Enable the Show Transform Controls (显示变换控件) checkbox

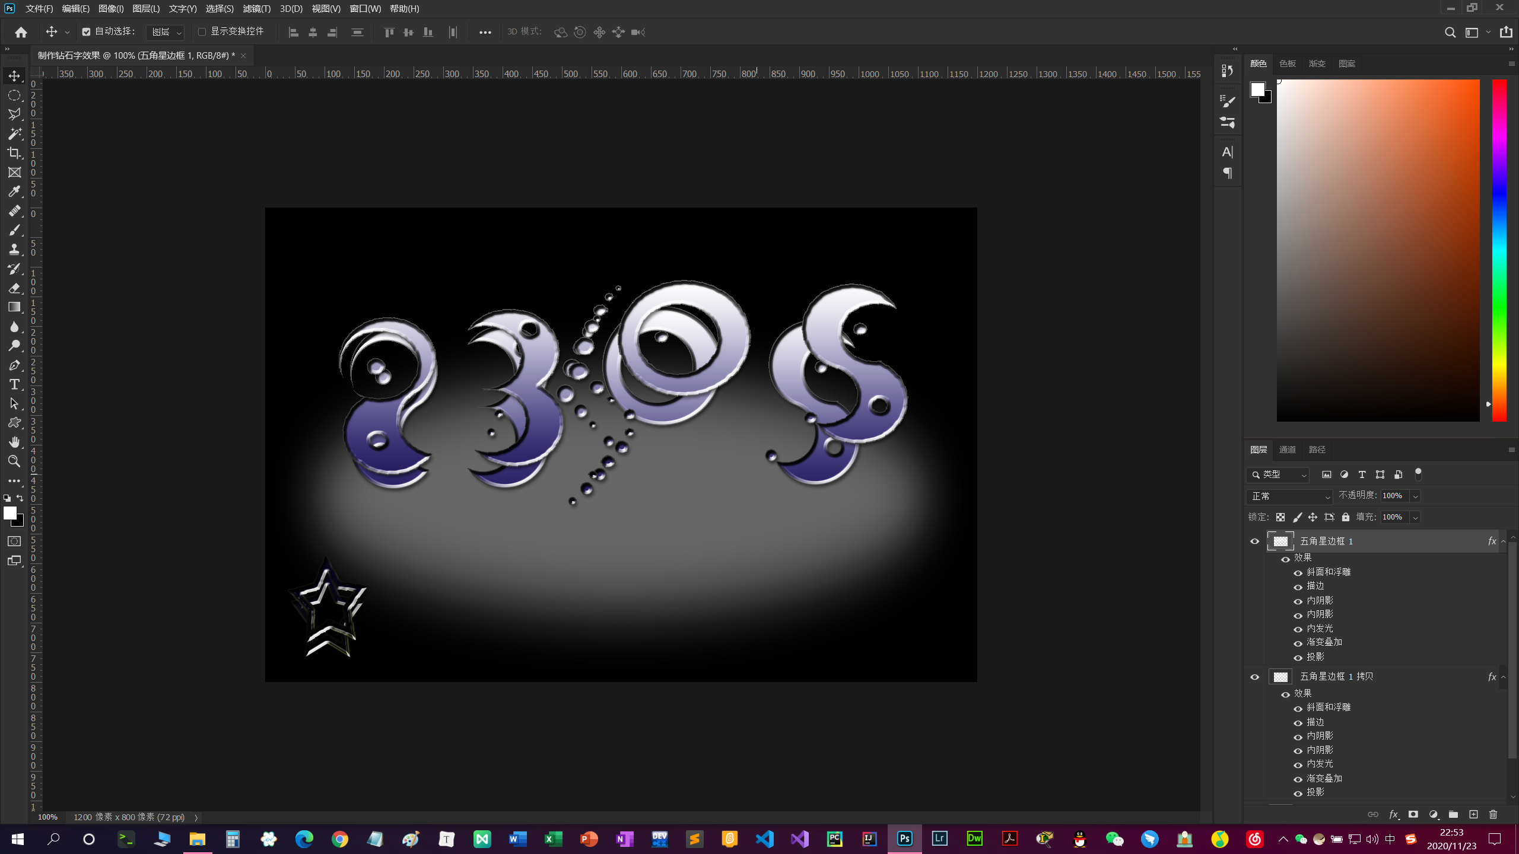click(x=202, y=31)
